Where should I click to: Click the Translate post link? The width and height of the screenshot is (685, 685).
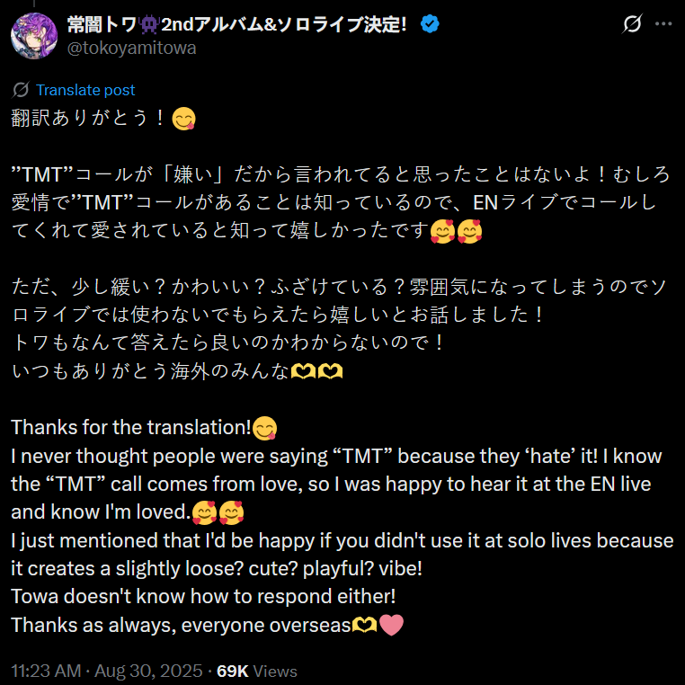(x=85, y=90)
